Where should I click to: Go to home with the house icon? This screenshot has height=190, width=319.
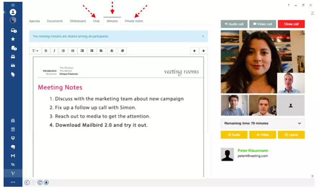(46, 182)
